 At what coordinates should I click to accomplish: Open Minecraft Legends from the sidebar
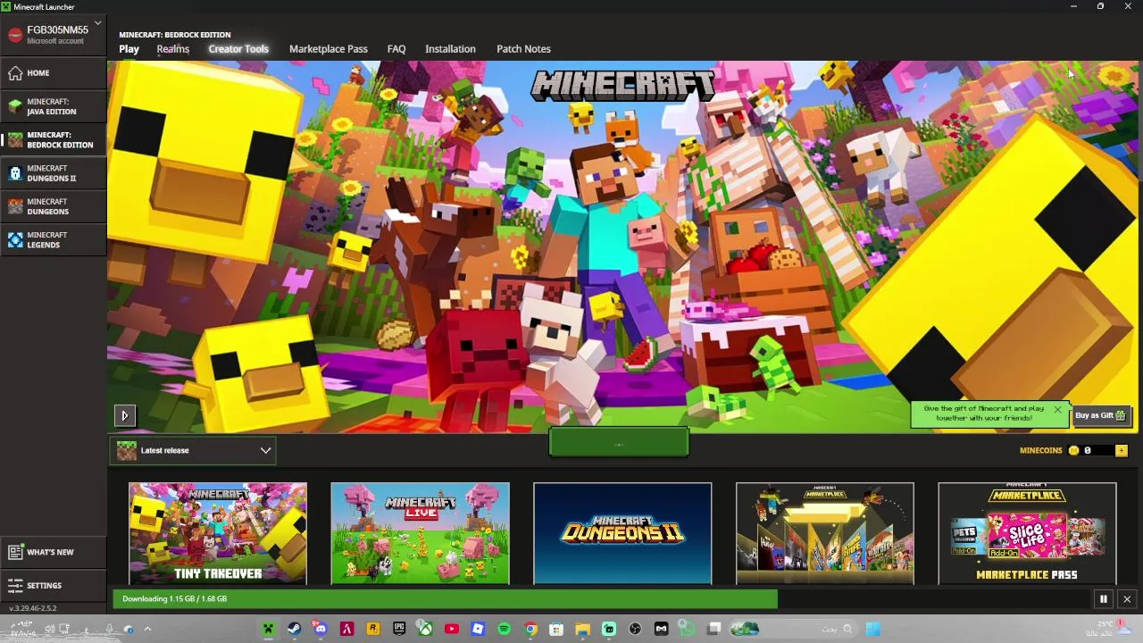coord(54,239)
